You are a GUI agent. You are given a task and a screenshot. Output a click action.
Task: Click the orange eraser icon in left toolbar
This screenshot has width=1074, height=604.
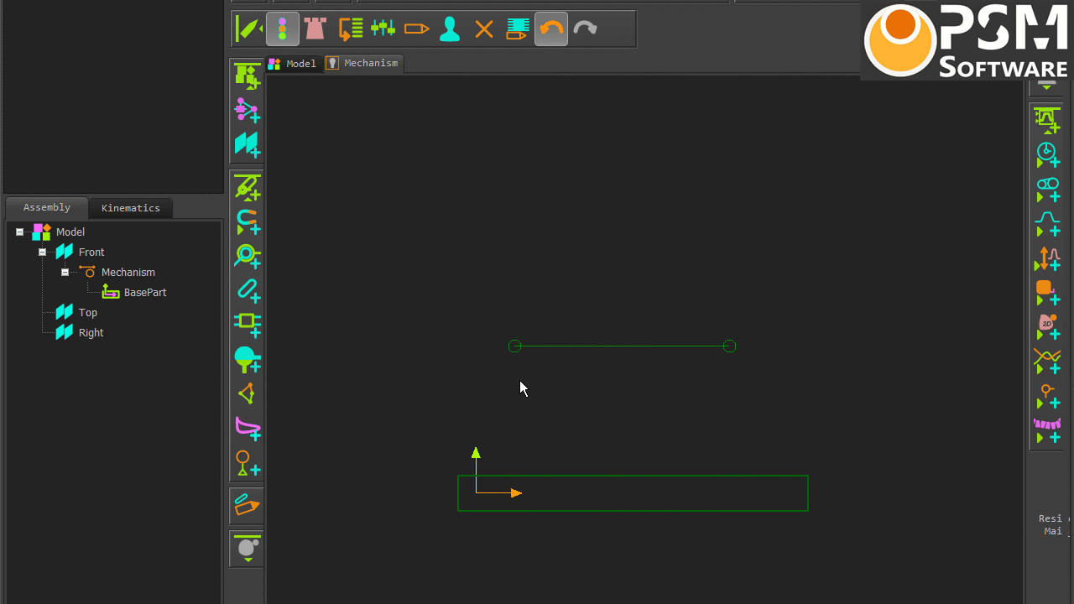[x=247, y=505]
